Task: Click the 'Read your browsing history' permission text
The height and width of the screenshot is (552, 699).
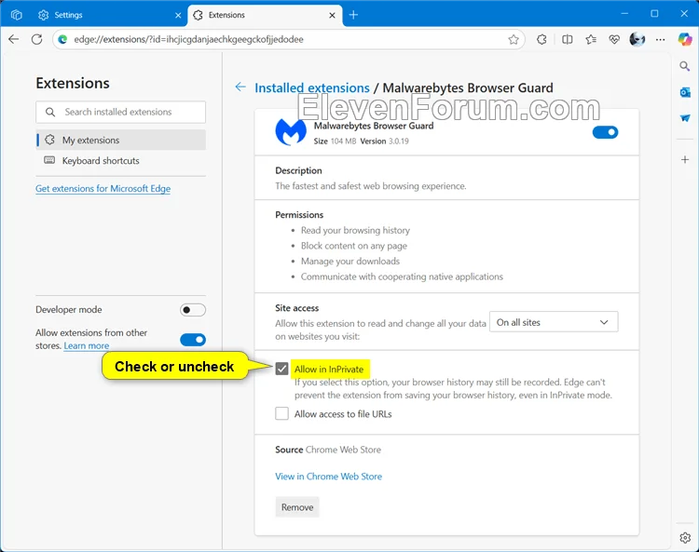Action: pos(355,230)
